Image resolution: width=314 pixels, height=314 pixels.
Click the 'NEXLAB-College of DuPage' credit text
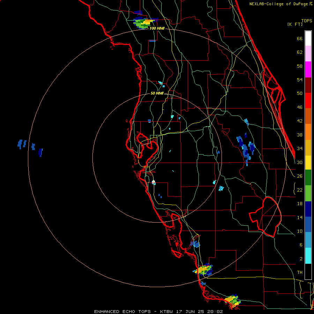click(x=278, y=4)
